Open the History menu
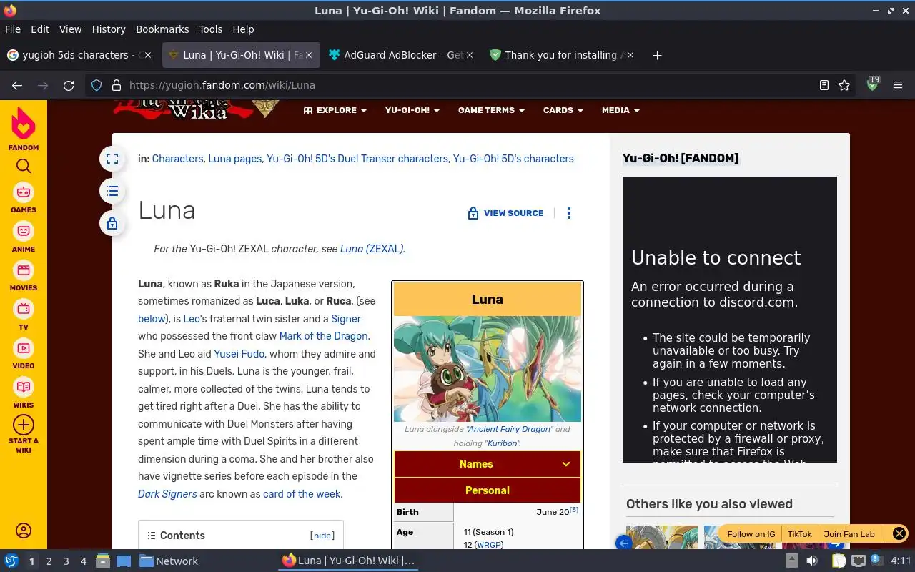This screenshot has height=572, width=915. pos(109,29)
